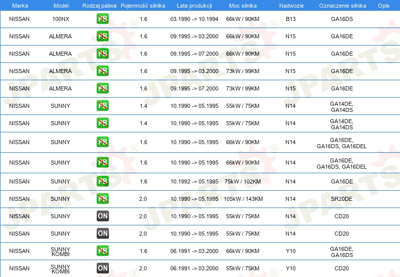
Task: Select SUNNY KOMBI model in the CD20 row
Action: point(60,269)
